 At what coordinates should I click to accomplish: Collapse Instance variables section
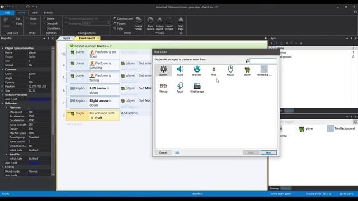2,95
